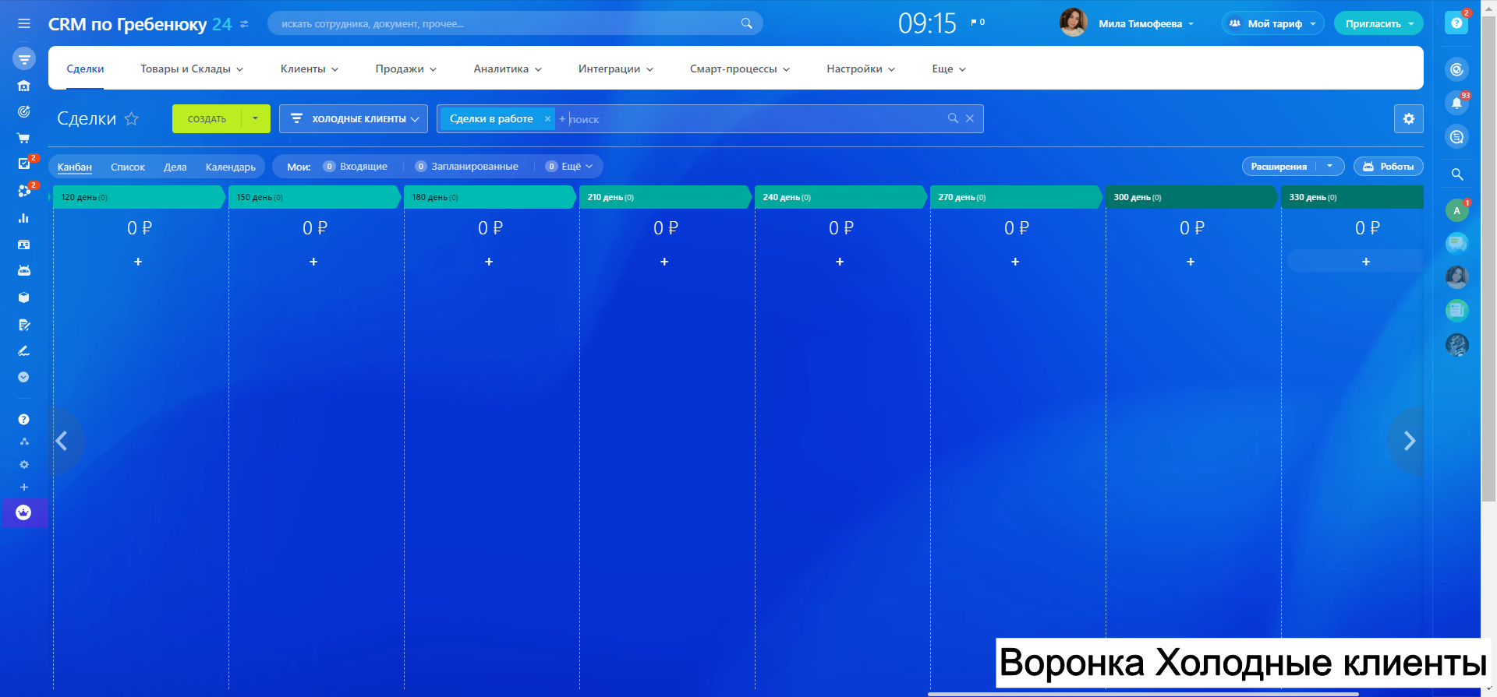Click the horizontal scrollbar at bottom

(x=1142, y=694)
